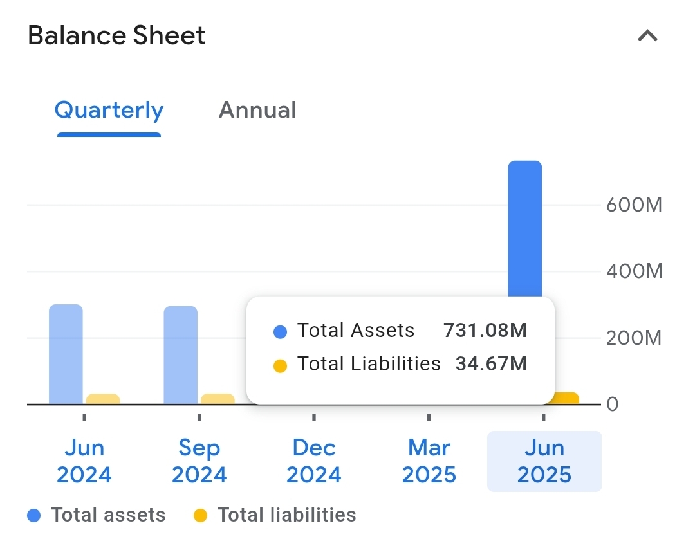Screen dimensions: 695x548
Task: Click the Jun 2024 total assets bar
Action: [x=66, y=354]
